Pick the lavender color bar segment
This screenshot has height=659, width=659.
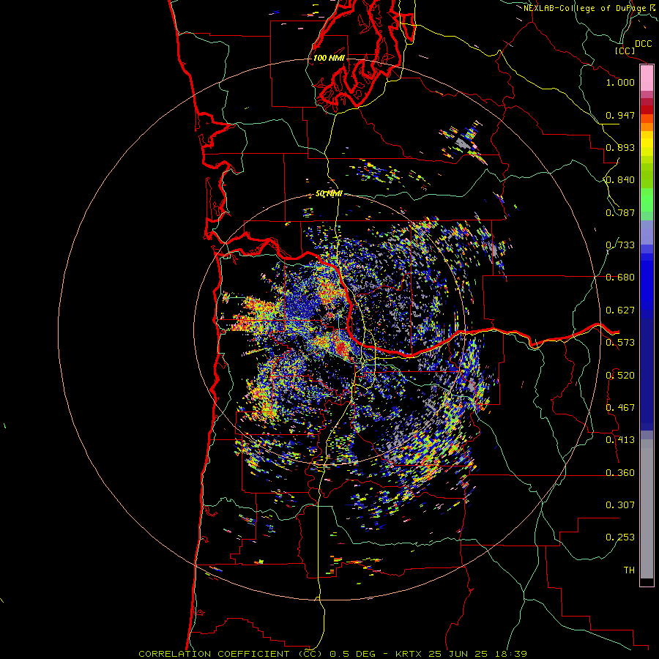pyautogui.click(x=647, y=232)
